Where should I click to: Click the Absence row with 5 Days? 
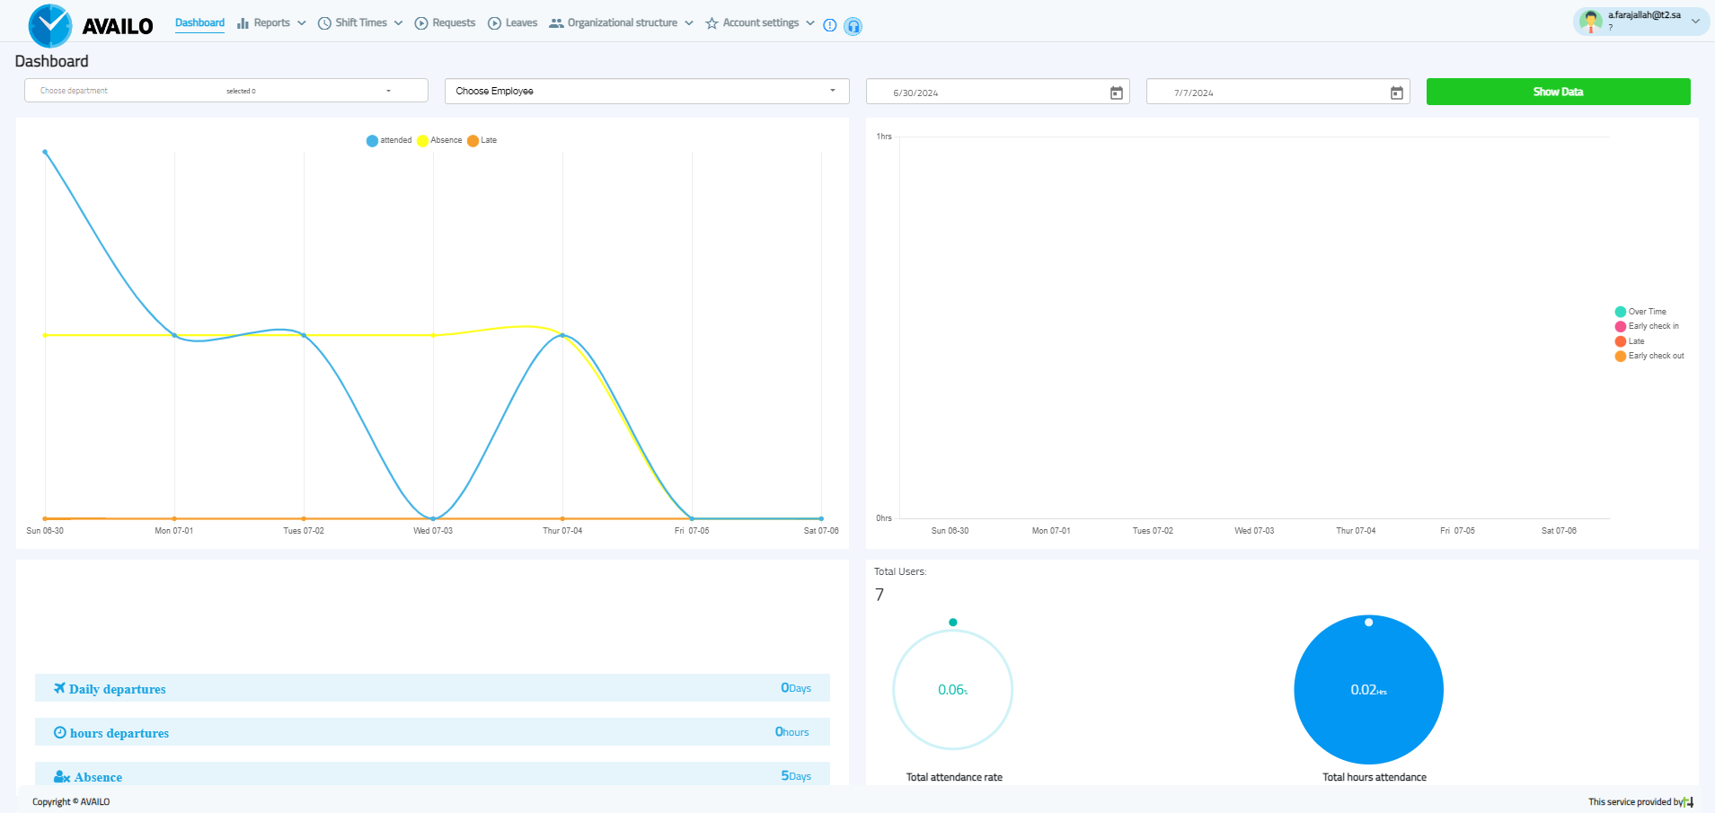coord(432,774)
